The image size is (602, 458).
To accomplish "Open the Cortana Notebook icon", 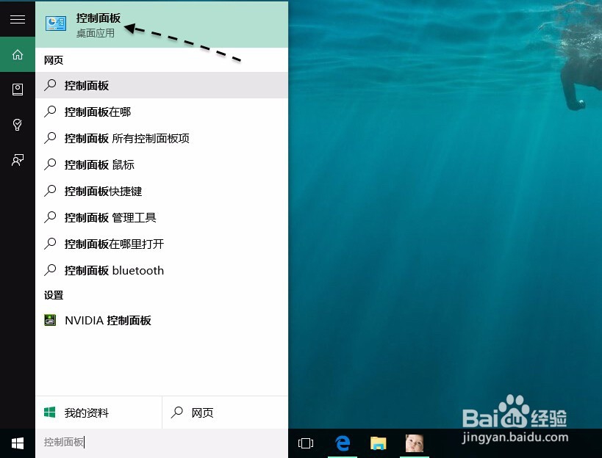I will [x=17, y=89].
